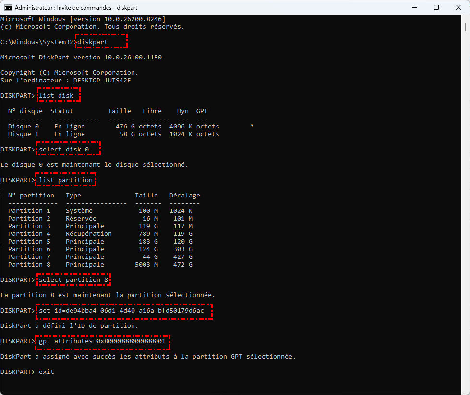
Task: Click the 'Microsoft DiskPart version' line
Action: 81,58
